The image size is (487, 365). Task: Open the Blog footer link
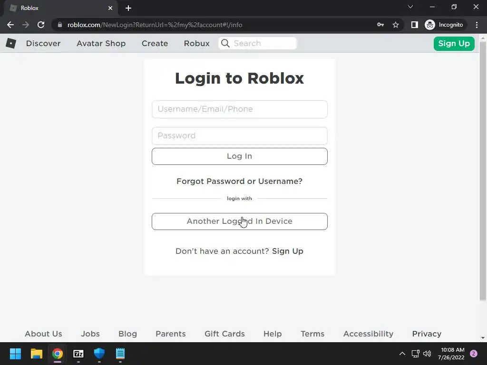coord(127,334)
